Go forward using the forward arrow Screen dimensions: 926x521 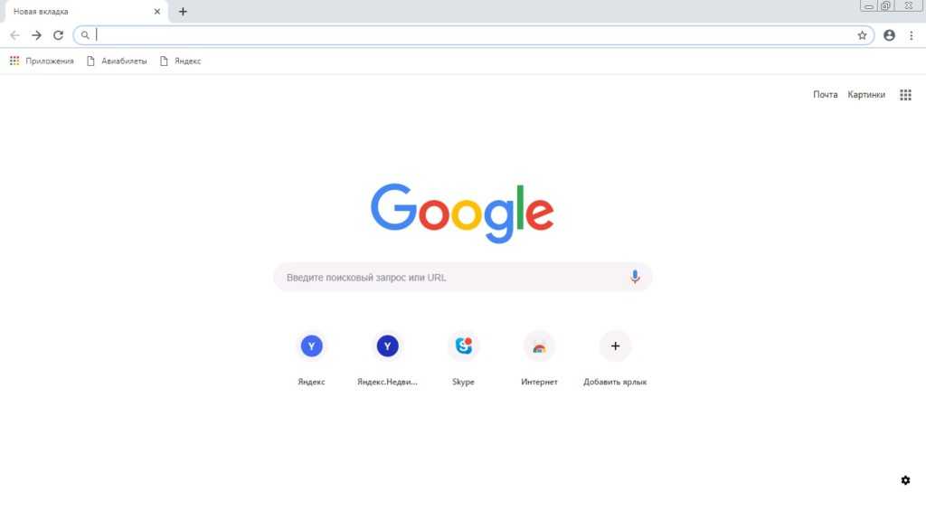click(36, 35)
